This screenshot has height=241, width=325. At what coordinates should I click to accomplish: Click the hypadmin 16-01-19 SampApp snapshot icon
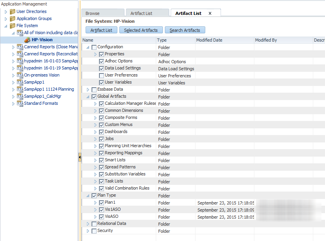[20, 68]
